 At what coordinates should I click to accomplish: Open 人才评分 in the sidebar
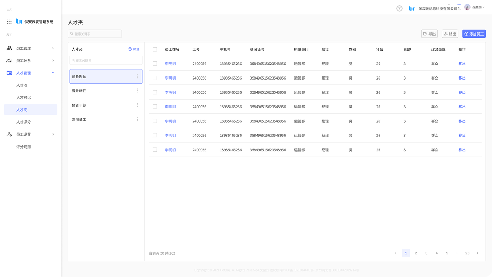(24, 122)
